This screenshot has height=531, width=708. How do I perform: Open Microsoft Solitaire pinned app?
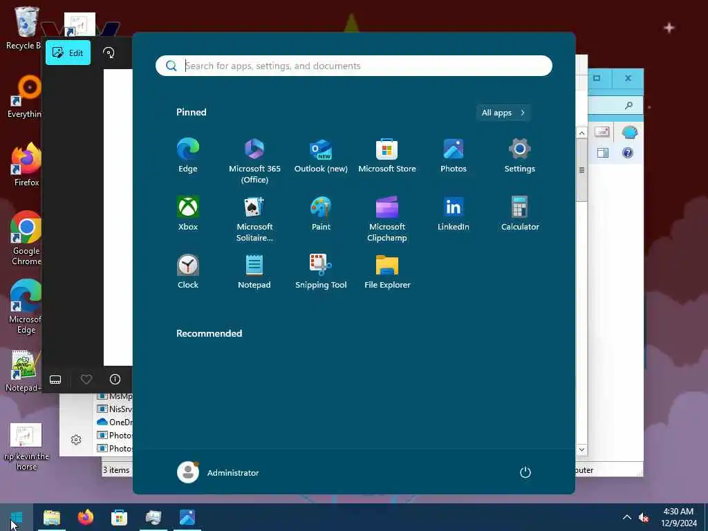click(254, 219)
